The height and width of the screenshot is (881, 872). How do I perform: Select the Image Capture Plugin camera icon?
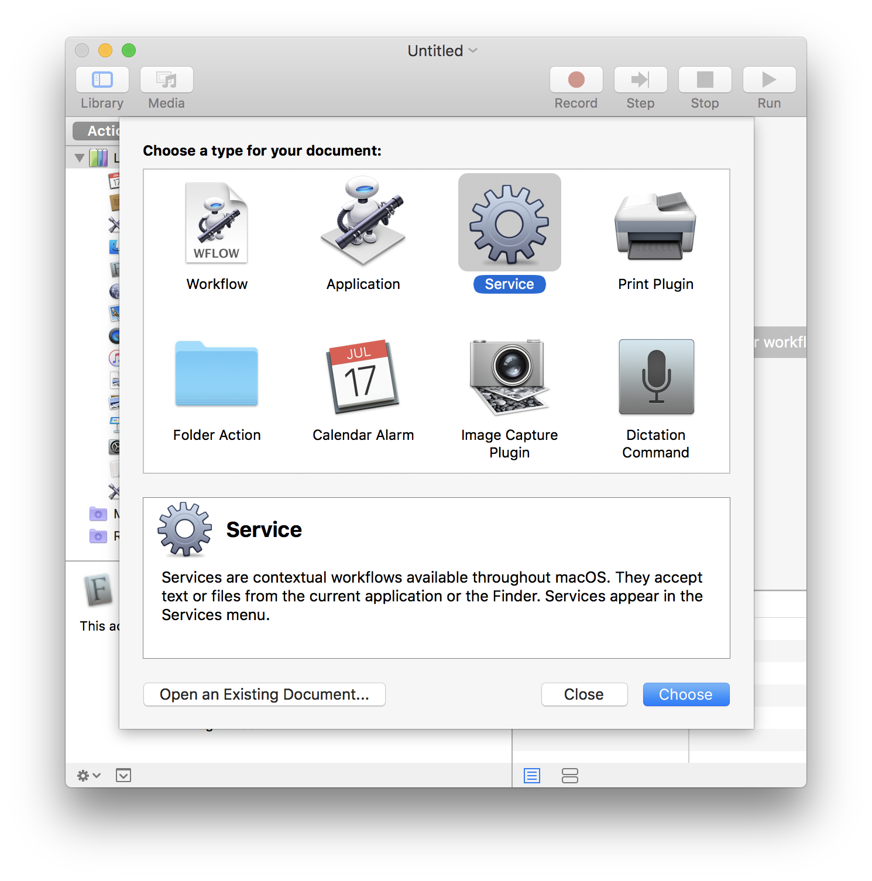coord(509,376)
